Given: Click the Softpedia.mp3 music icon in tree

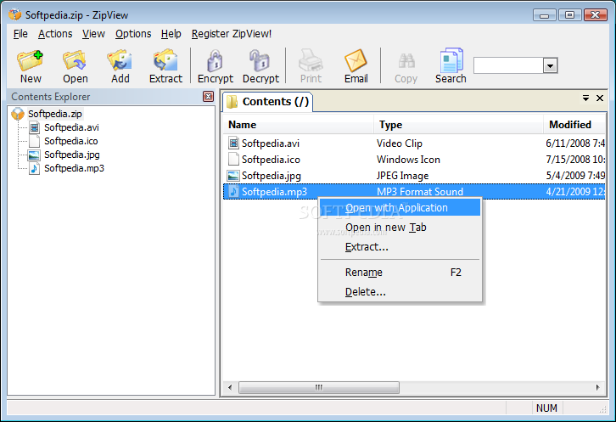Looking at the screenshot, I should coord(34,168).
